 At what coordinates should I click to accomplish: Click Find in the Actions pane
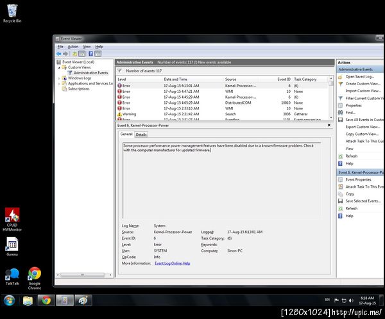[x=350, y=113]
